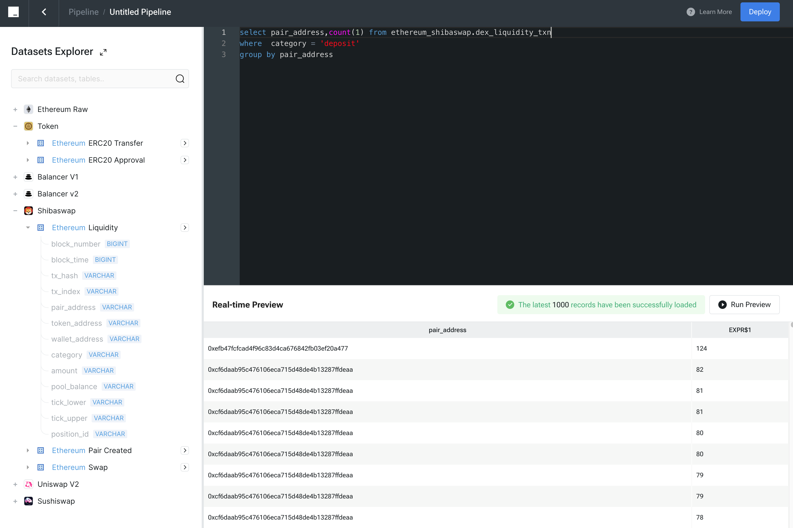Image resolution: width=793 pixels, height=528 pixels.
Task: Collapse the Ethereum Liquidity table columns
Action: [28, 228]
